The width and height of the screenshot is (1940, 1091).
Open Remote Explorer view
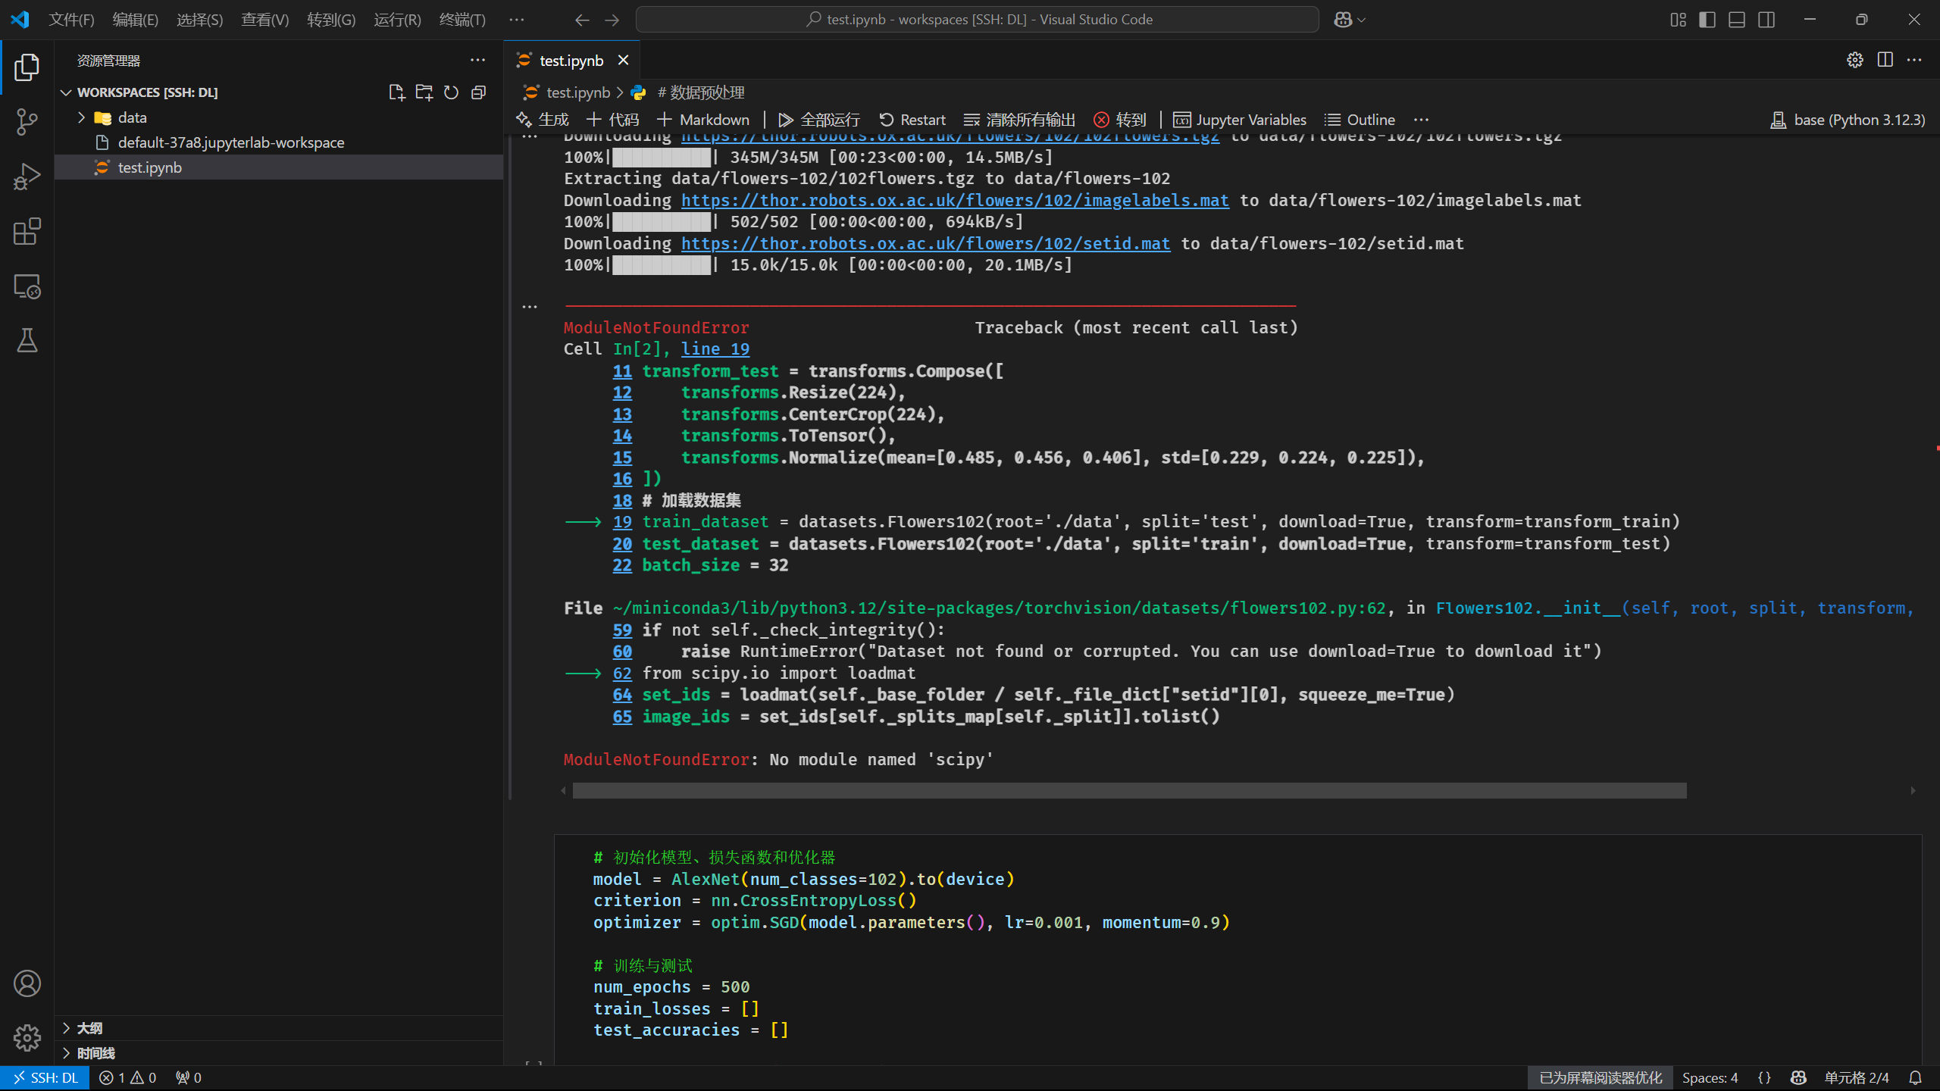pyautogui.click(x=27, y=287)
